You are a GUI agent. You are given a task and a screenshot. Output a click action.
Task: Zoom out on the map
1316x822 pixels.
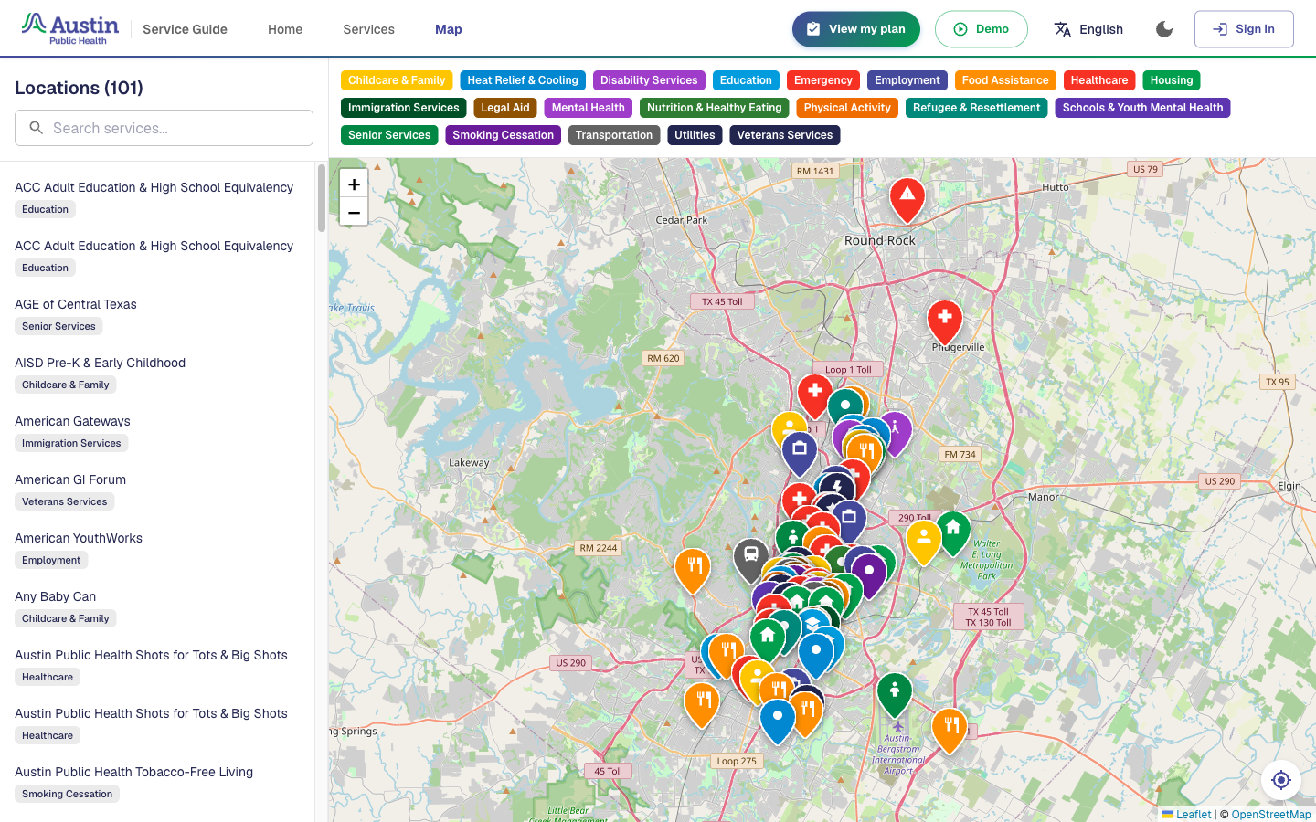[354, 212]
